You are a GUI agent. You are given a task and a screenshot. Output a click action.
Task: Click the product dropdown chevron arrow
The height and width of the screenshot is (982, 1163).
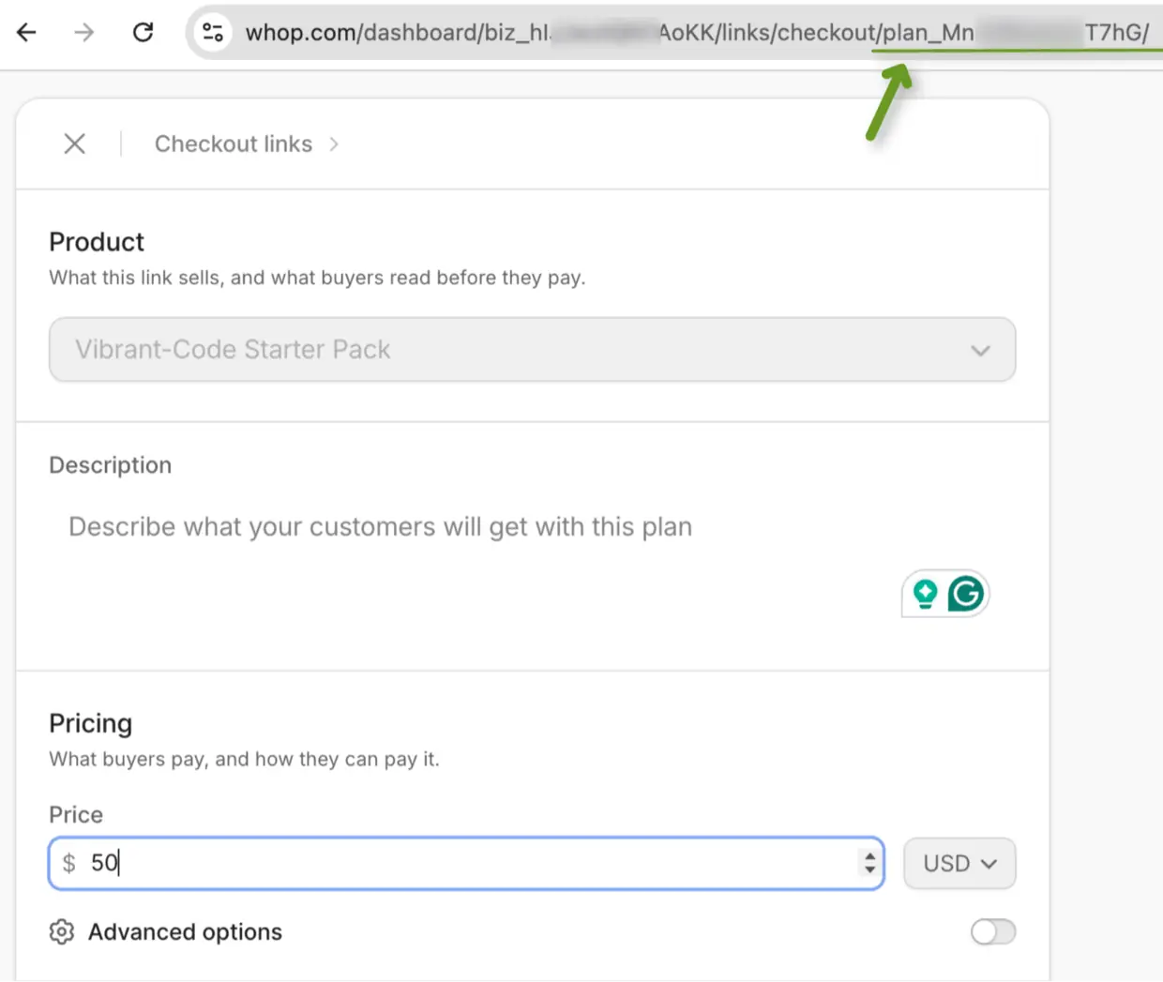coord(980,351)
